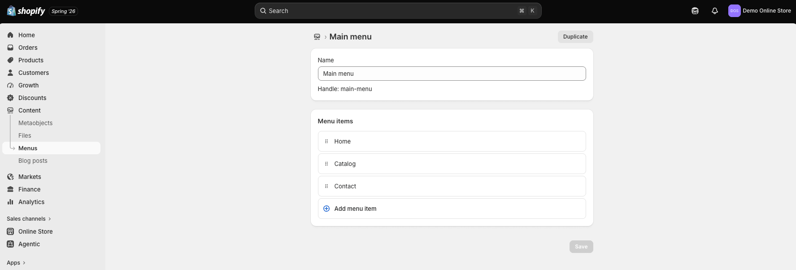Open the Spring '26 edition badge
The width and height of the screenshot is (796, 270).
point(63,11)
